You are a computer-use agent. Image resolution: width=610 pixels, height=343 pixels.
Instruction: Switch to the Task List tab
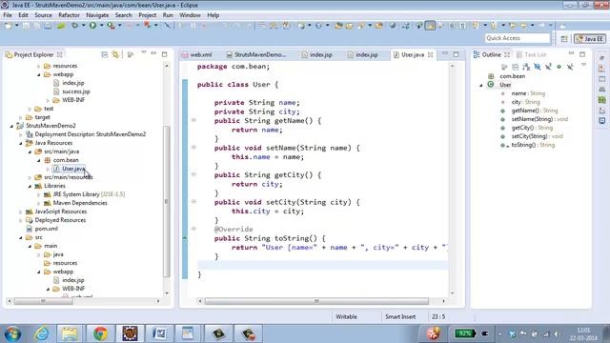click(x=532, y=55)
